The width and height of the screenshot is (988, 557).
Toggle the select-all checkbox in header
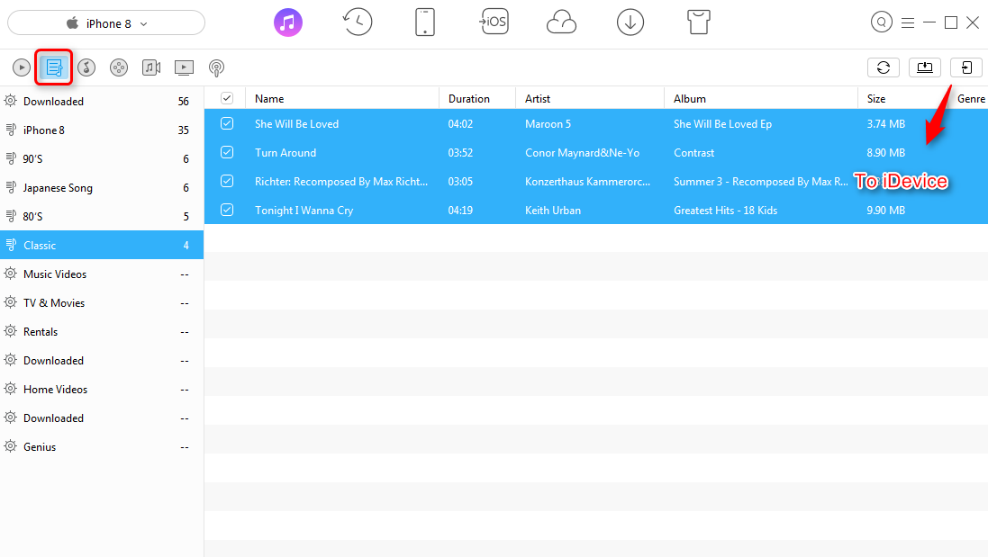click(227, 98)
